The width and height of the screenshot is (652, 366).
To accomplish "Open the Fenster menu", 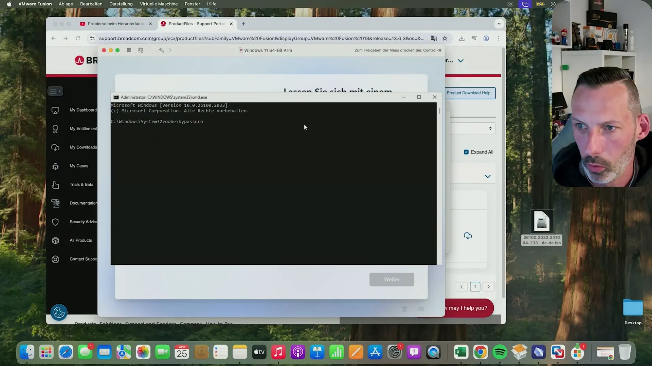I will pyautogui.click(x=192, y=4).
